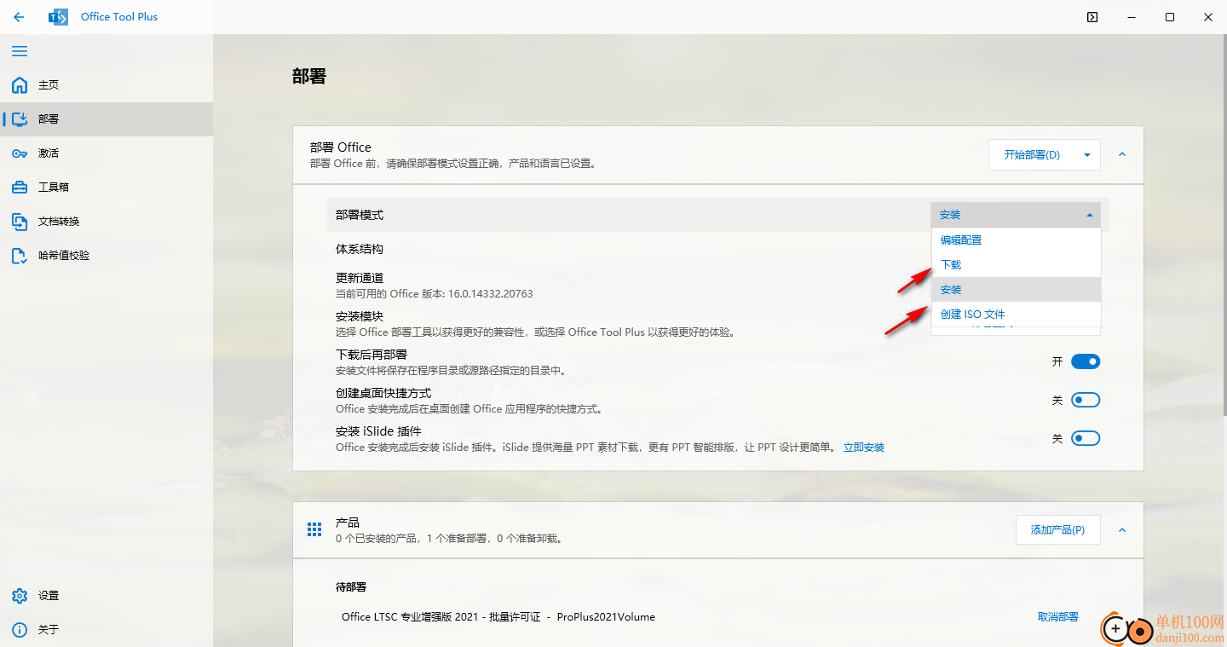Collapse the 部署 Office section chevron
1227x647 pixels.
click(x=1122, y=155)
